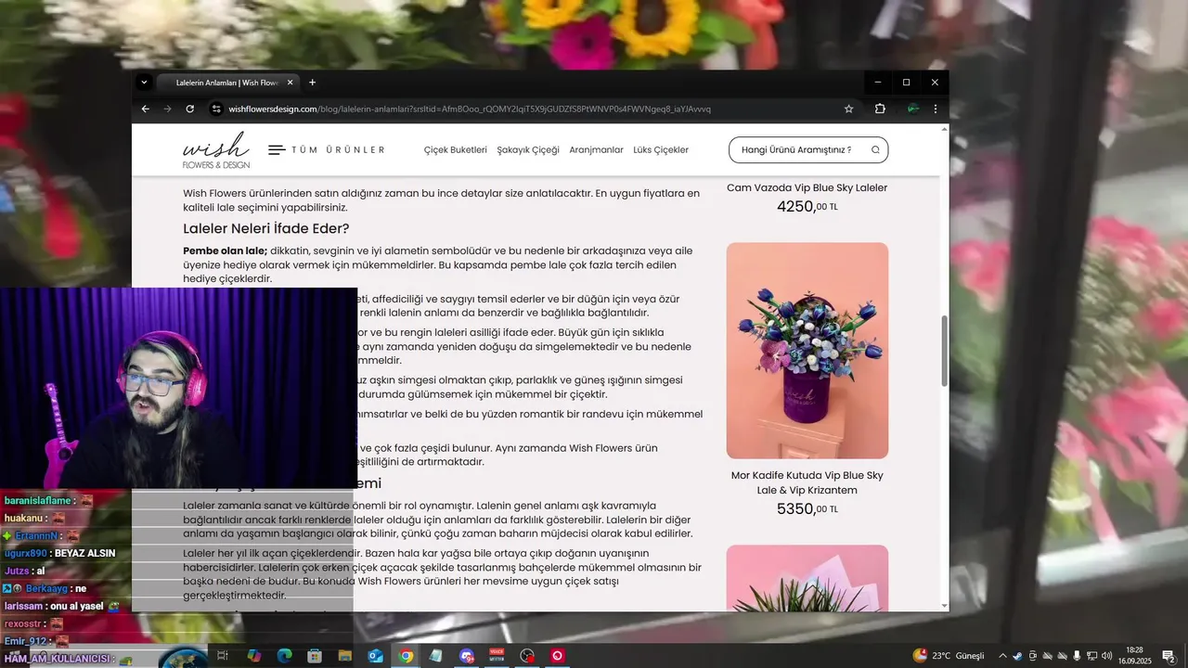Click the streamer webcam overlay
The height and width of the screenshot is (668, 1188).
point(178,388)
